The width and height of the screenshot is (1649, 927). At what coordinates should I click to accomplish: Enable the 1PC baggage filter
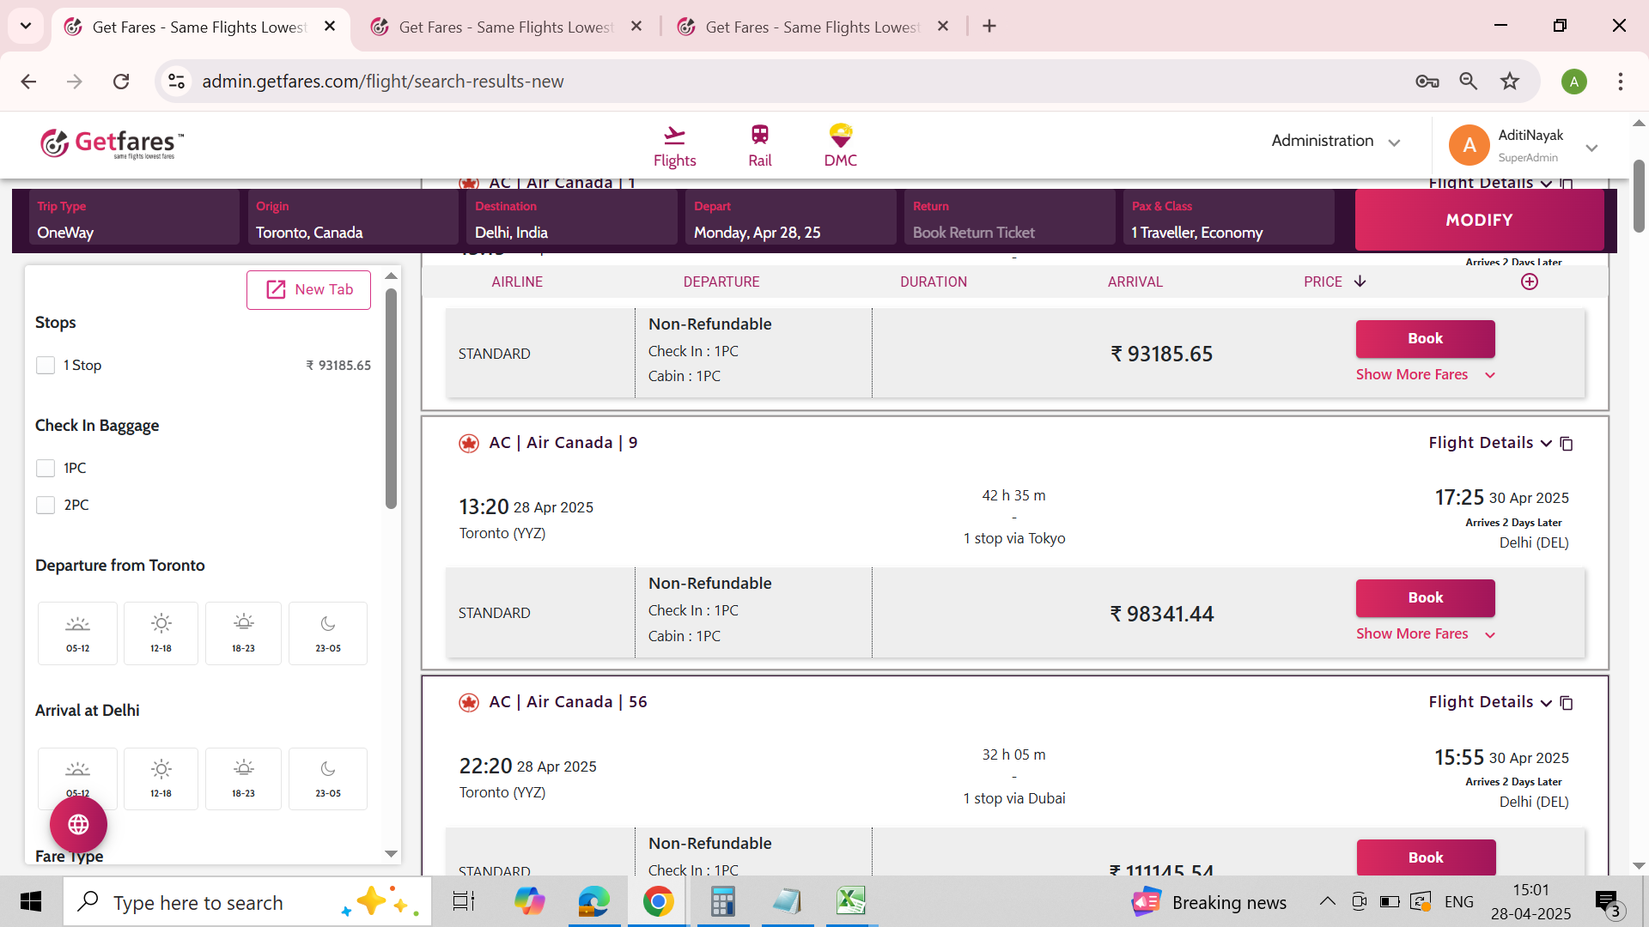click(x=46, y=469)
